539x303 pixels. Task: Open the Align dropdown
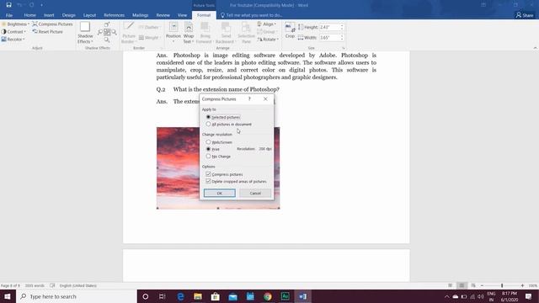click(266, 24)
